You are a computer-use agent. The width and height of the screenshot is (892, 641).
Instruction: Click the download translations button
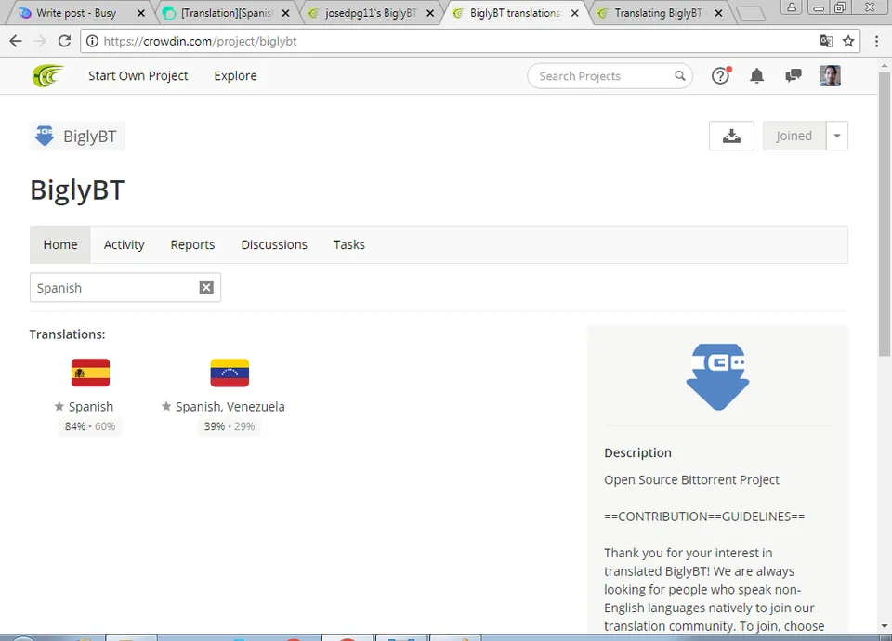pos(731,136)
